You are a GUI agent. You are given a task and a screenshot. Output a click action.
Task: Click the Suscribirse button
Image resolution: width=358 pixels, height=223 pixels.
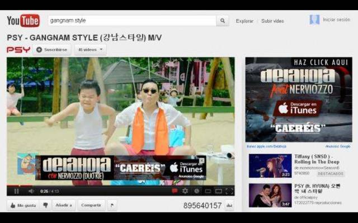pyautogui.click(x=52, y=50)
